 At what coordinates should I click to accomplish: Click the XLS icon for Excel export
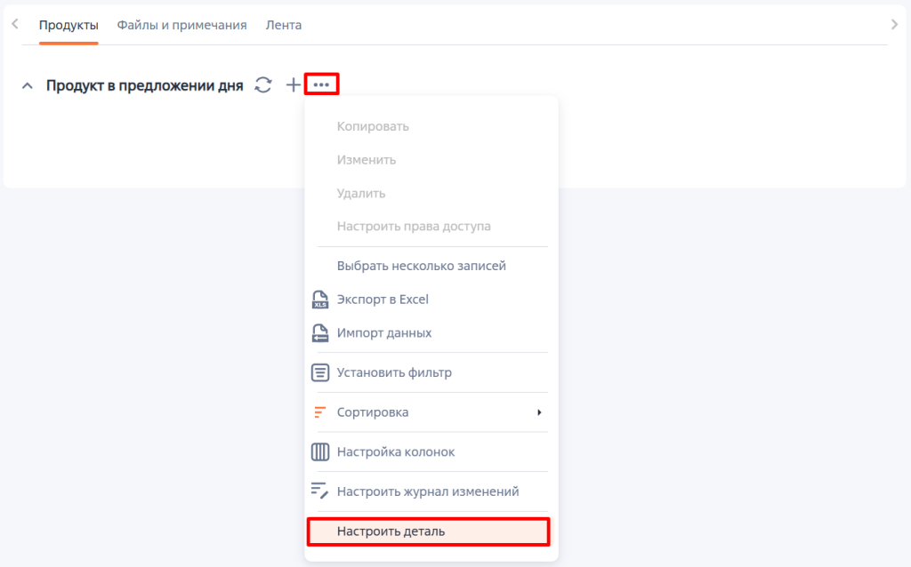[320, 299]
